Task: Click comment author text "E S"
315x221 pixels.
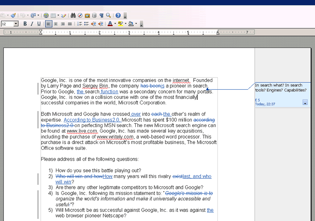Action: tap(257, 100)
